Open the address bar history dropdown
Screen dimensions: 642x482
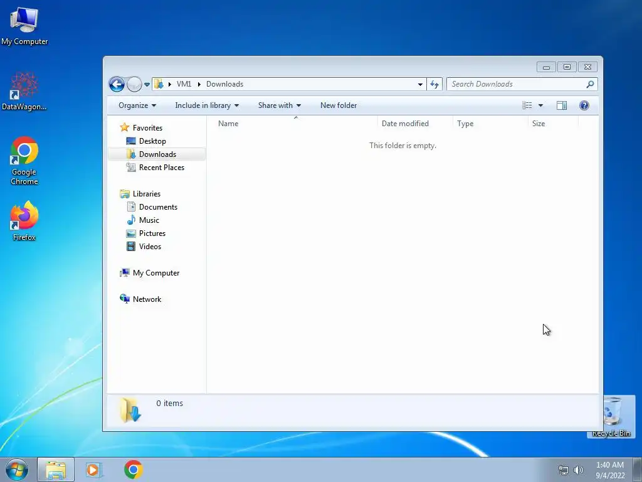click(x=420, y=85)
